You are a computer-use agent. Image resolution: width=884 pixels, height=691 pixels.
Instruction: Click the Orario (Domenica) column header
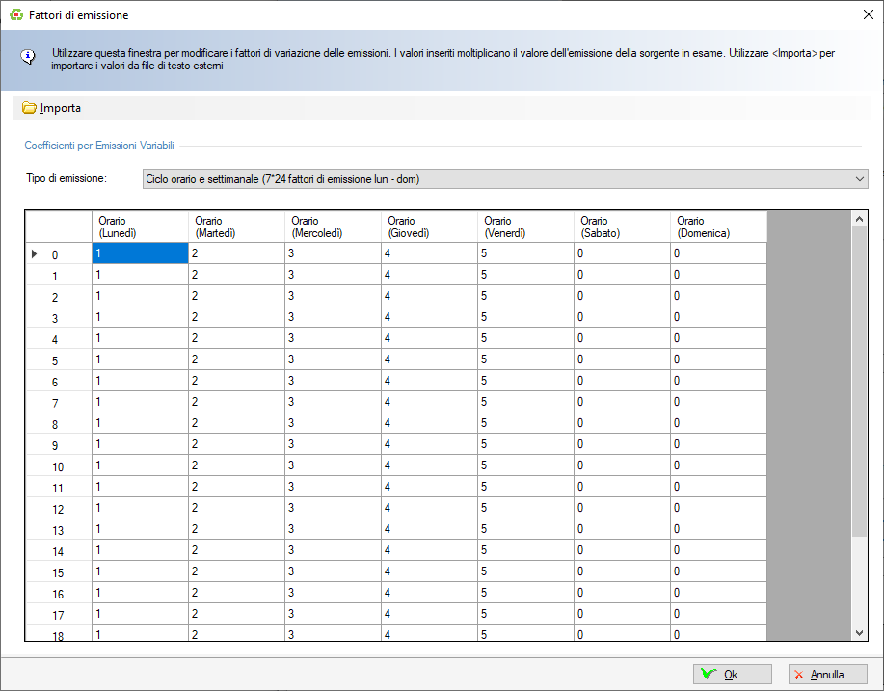pos(717,227)
